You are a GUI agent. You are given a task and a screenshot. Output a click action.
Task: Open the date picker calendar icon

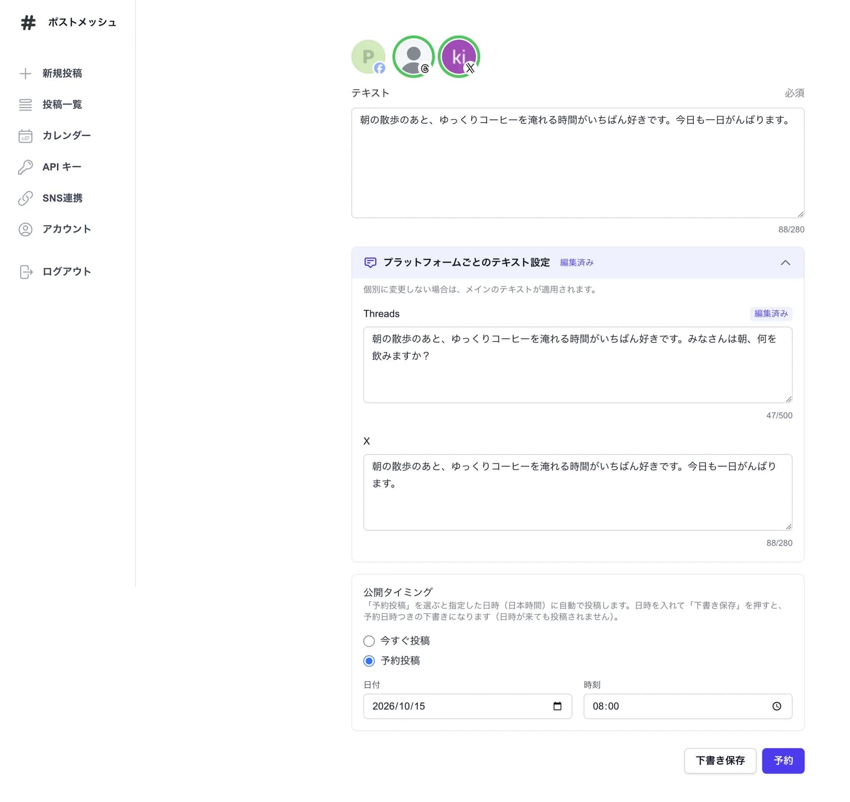point(557,706)
